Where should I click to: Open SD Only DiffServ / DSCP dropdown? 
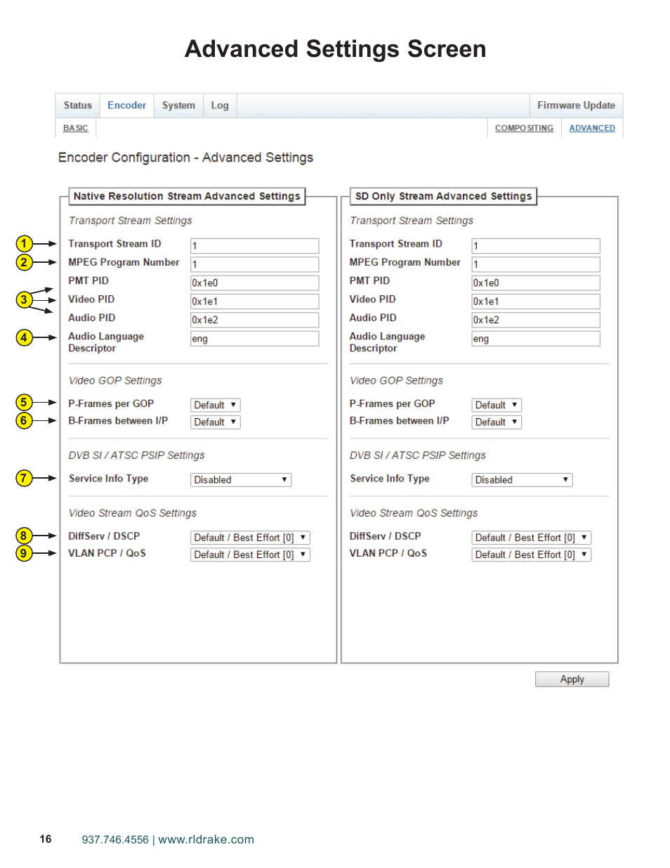click(x=532, y=538)
